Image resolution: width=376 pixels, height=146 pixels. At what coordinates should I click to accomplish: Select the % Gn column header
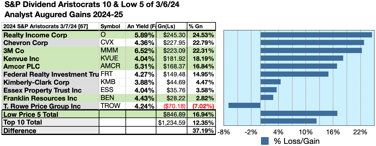(x=201, y=26)
